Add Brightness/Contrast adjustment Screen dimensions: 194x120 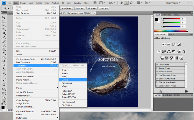(x=164, y=45)
